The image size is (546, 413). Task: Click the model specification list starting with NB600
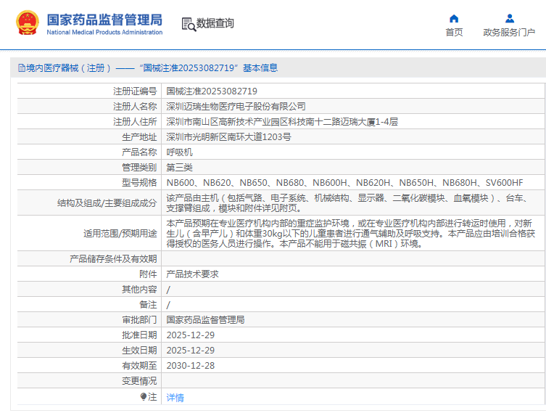point(344,183)
